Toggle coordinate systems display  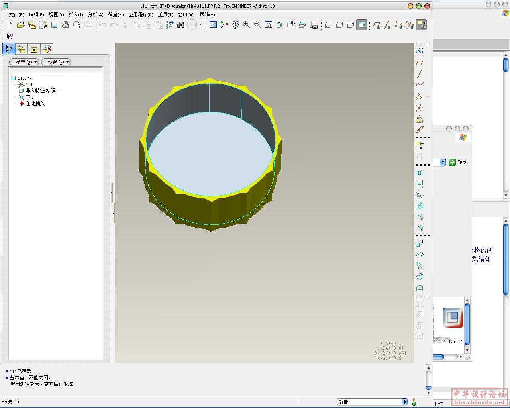click(x=410, y=25)
